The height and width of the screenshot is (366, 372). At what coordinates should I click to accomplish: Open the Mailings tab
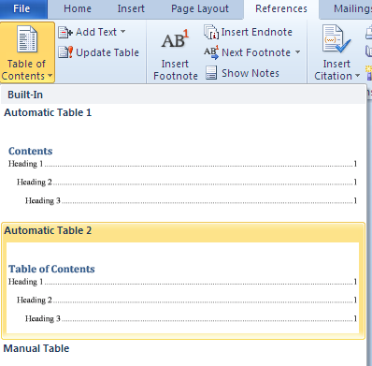click(351, 8)
